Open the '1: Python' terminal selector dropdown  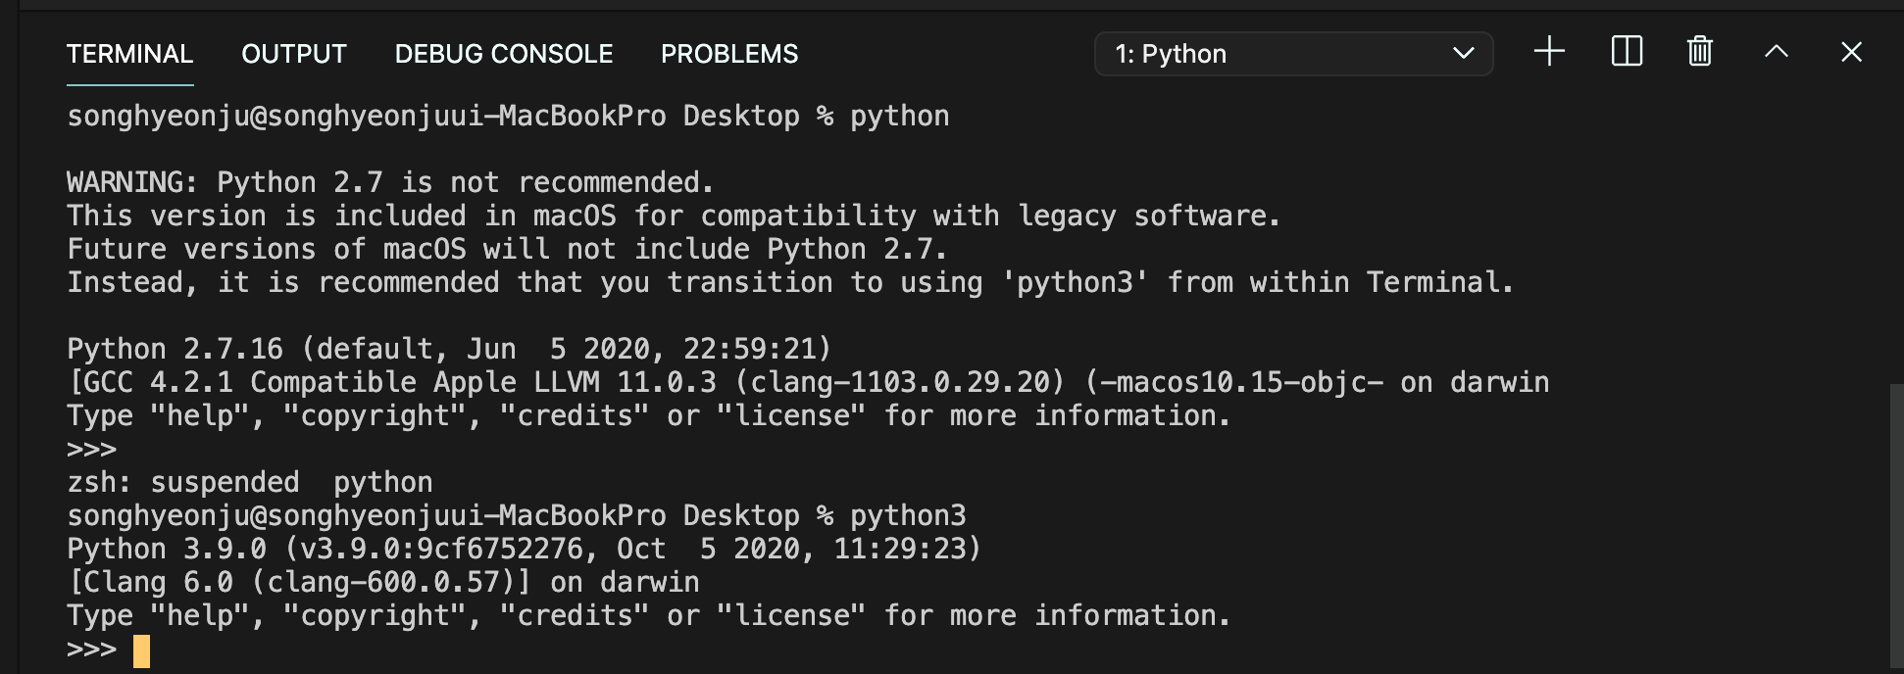pos(1293,54)
